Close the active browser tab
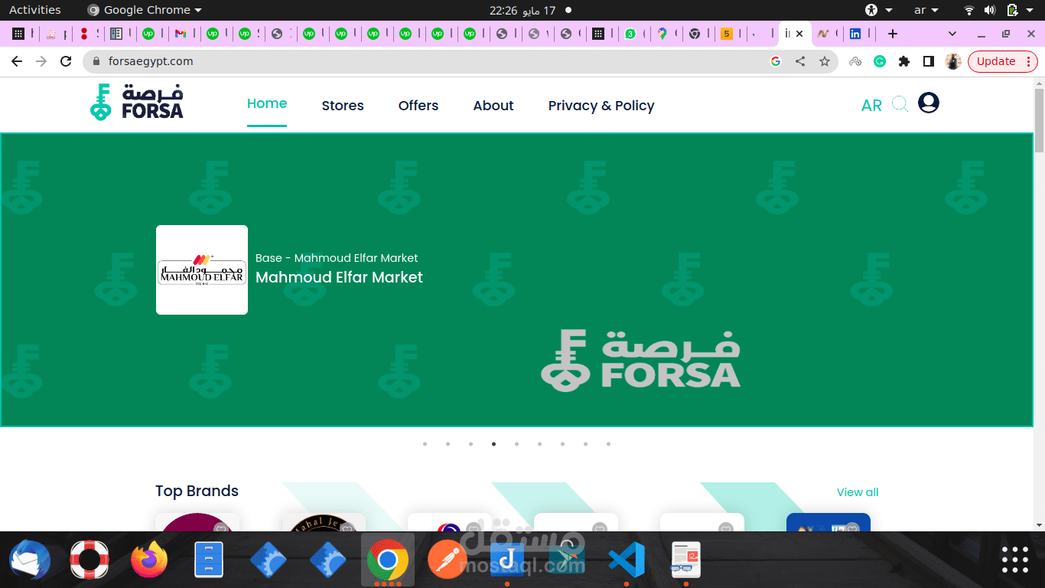The image size is (1045, 588). (x=799, y=34)
